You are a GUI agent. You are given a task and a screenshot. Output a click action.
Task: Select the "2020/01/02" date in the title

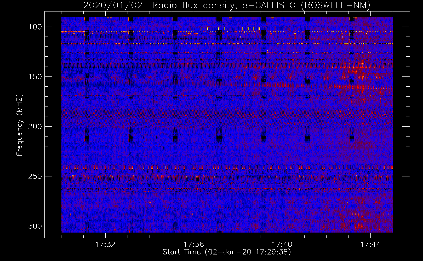click(x=113, y=5)
